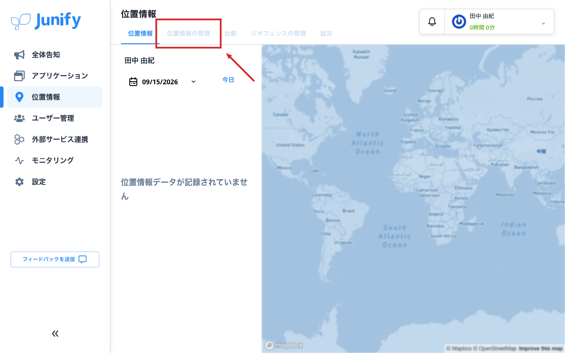The image size is (565, 353).
Task: Click the 田中 由紀 name heading
Action: 139,60
